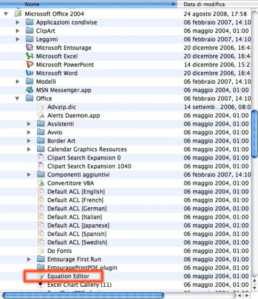Click the Default ACL [English] file icon

click(x=41, y=191)
